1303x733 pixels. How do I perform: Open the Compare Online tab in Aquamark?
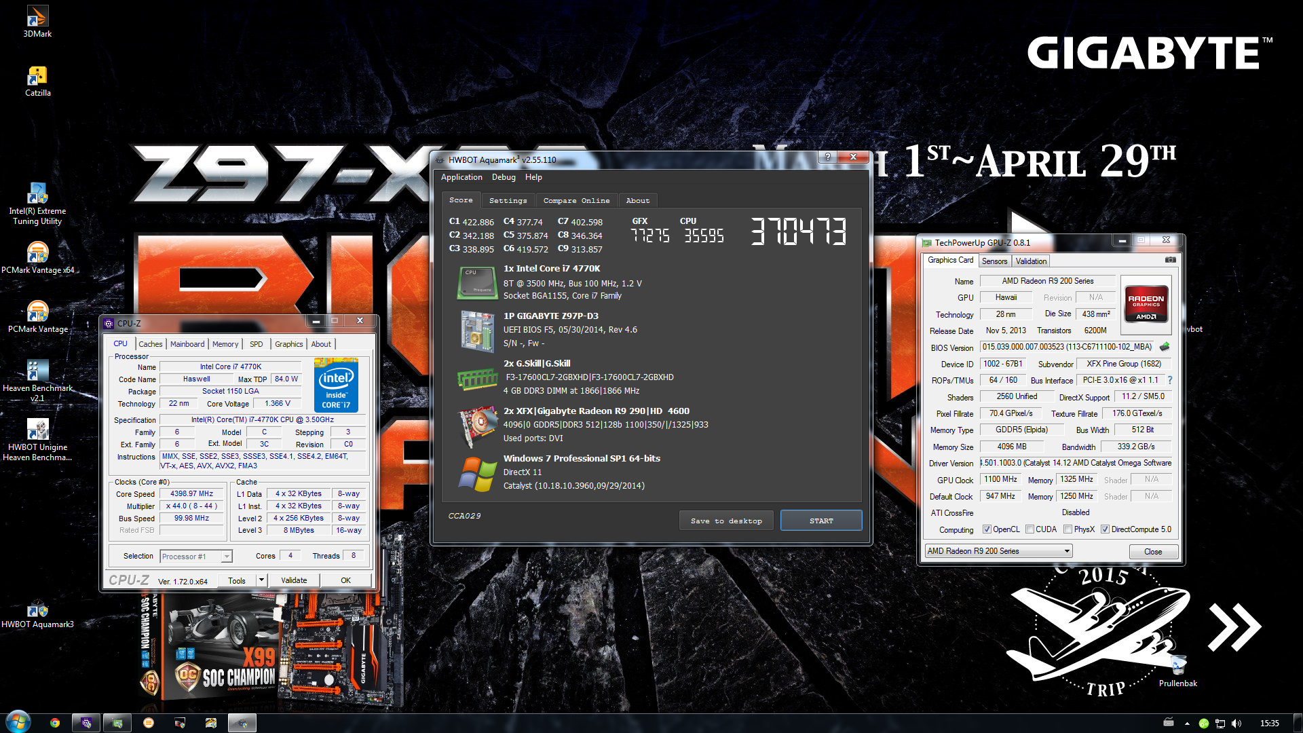(x=576, y=201)
